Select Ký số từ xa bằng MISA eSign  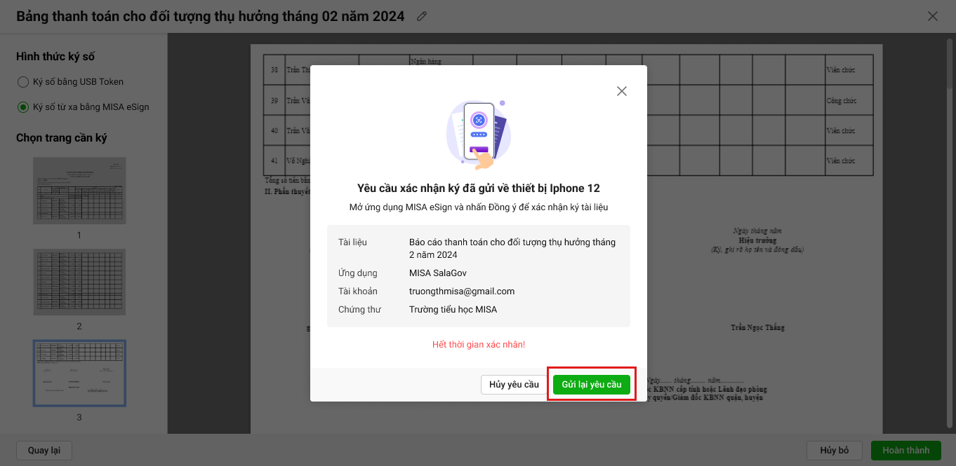click(84, 107)
